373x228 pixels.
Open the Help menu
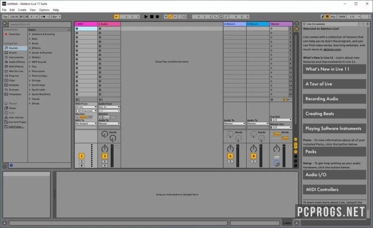click(55, 10)
